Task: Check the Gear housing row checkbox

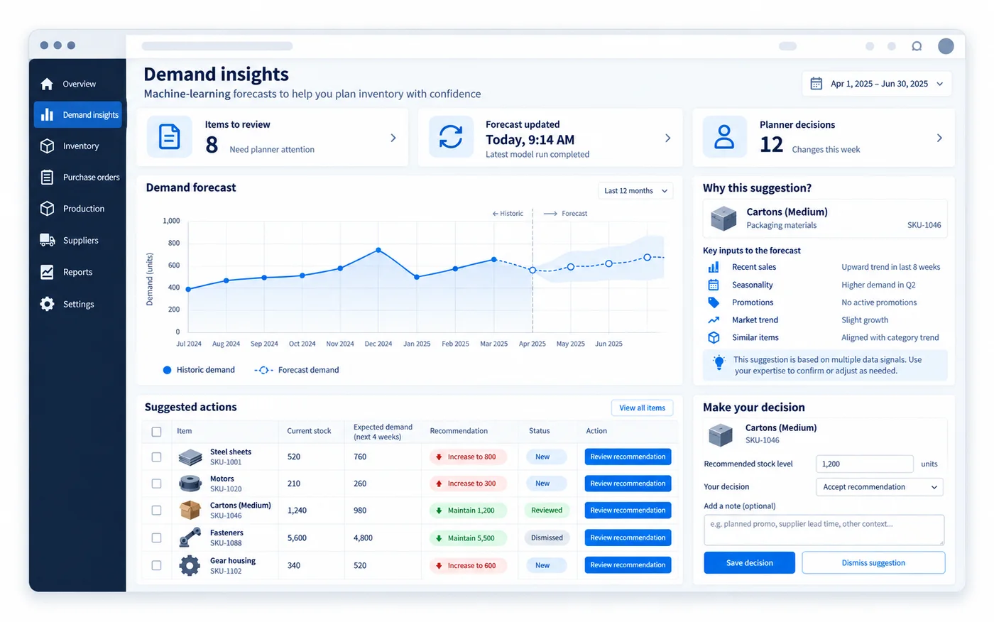Action: 157,566
